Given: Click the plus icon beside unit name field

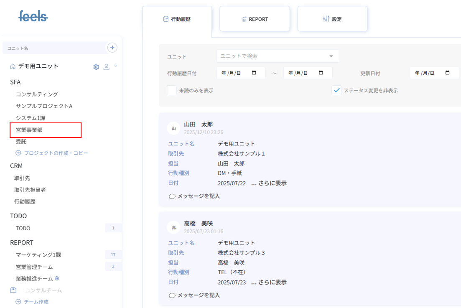Looking at the screenshot, I should pos(112,48).
